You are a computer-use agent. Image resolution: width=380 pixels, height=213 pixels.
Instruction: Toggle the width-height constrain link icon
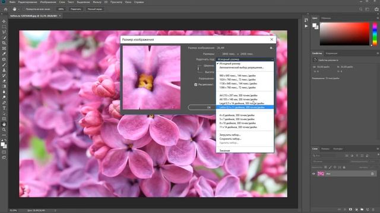click(x=198, y=69)
